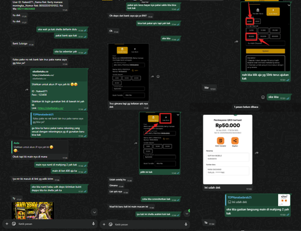The height and width of the screenshot is (231, 301).
Task: Open the deposit image captioned 'nah kka klik aja'
Action: 265,37
